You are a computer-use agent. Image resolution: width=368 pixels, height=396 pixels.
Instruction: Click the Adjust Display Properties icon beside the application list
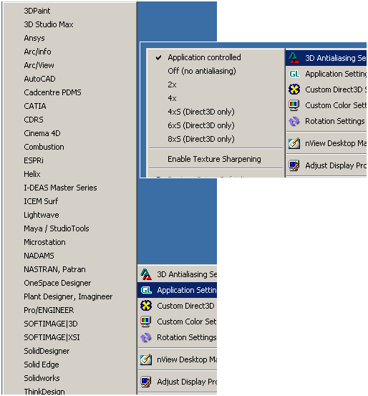pyautogui.click(x=146, y=382)
